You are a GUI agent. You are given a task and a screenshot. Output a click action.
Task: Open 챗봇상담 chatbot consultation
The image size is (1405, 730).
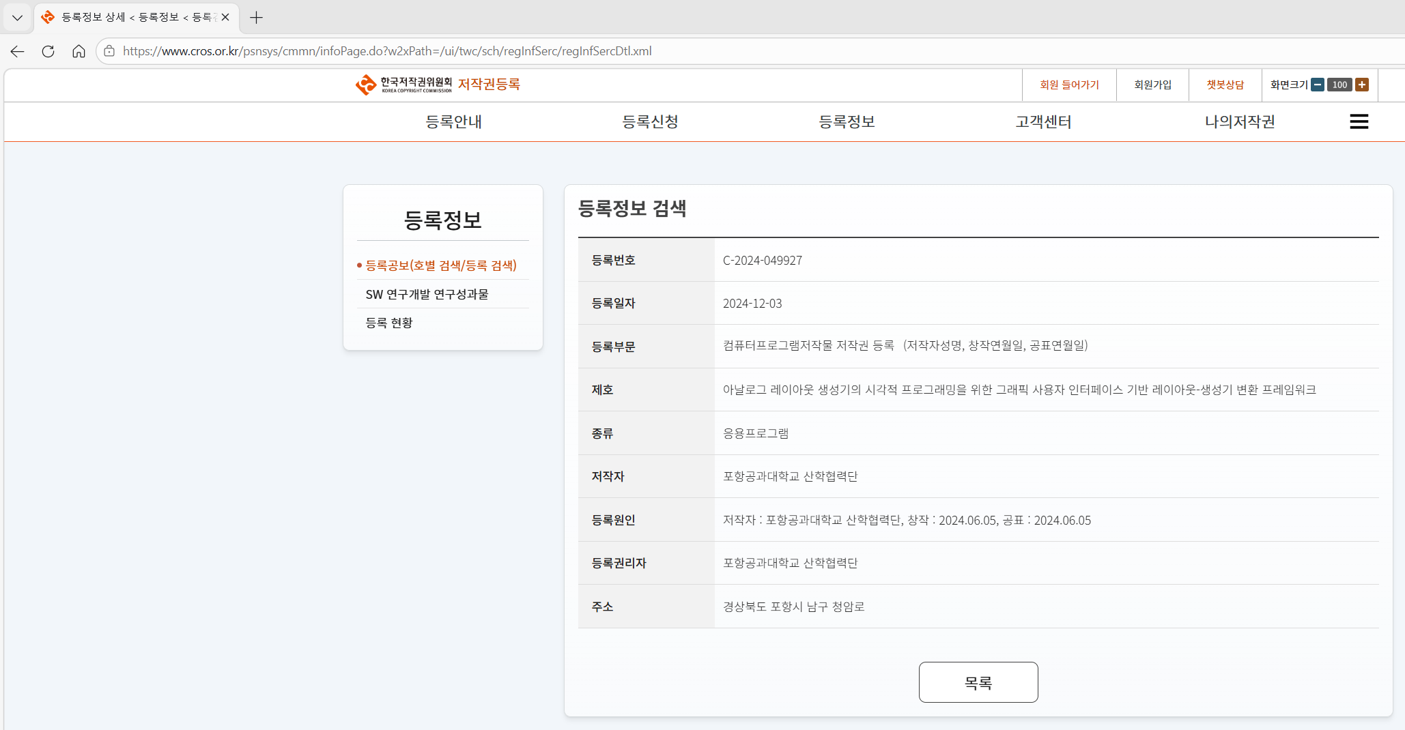1225,85
